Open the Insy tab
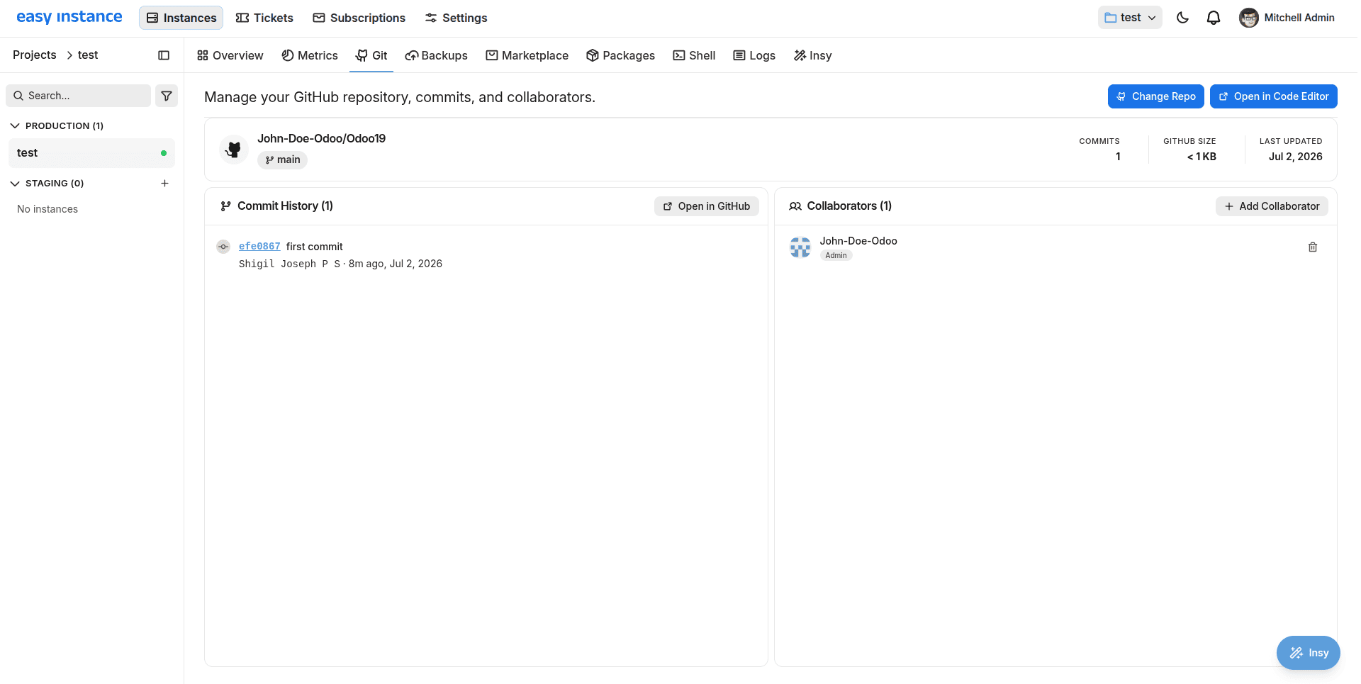The height and width of the screenshot is (684, 1361). coord(813,55)
